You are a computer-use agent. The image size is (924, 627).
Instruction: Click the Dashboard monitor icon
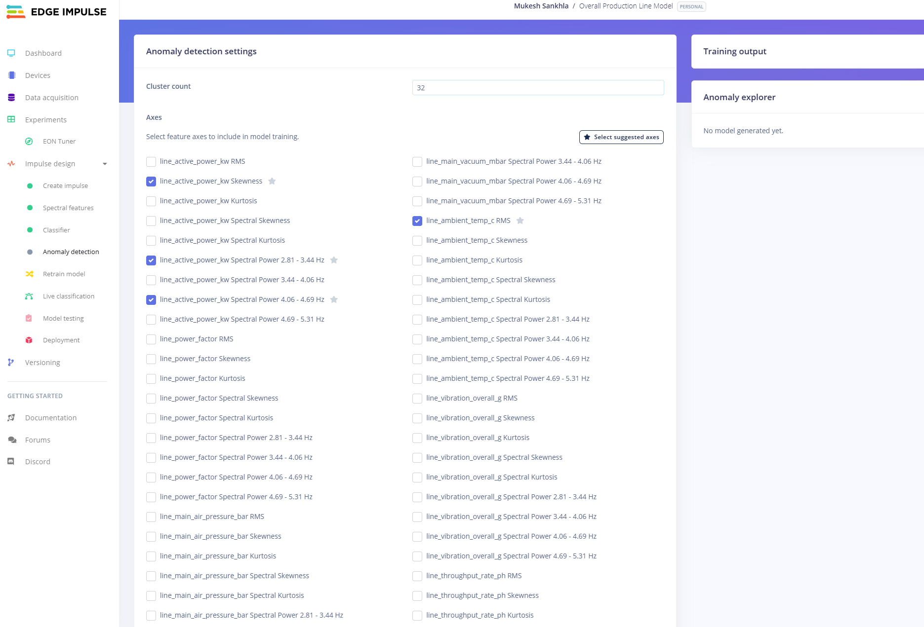pyautogui.click(x=11, y=53)
